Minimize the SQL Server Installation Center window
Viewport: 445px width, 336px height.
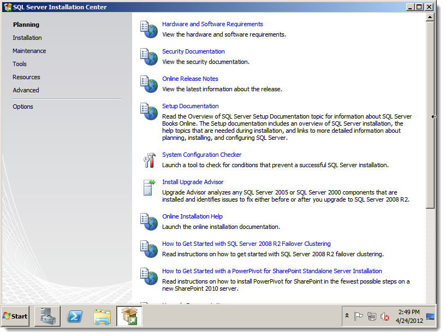[x=410, y=7]
